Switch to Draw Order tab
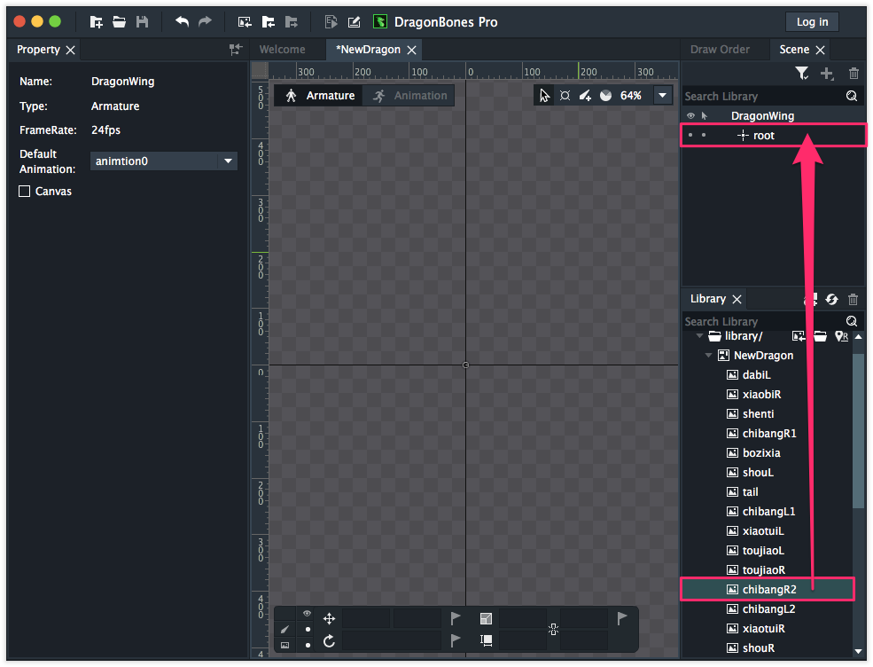 pyautogui.click(x=720, y=50)
